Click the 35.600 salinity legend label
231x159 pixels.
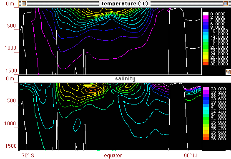point(218,132)
